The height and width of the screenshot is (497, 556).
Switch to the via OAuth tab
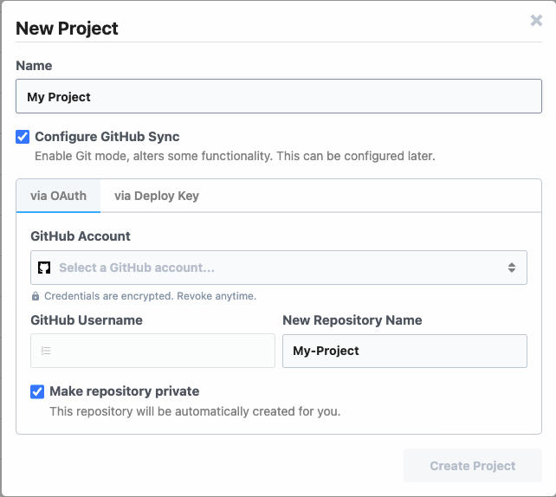(58, 196)
